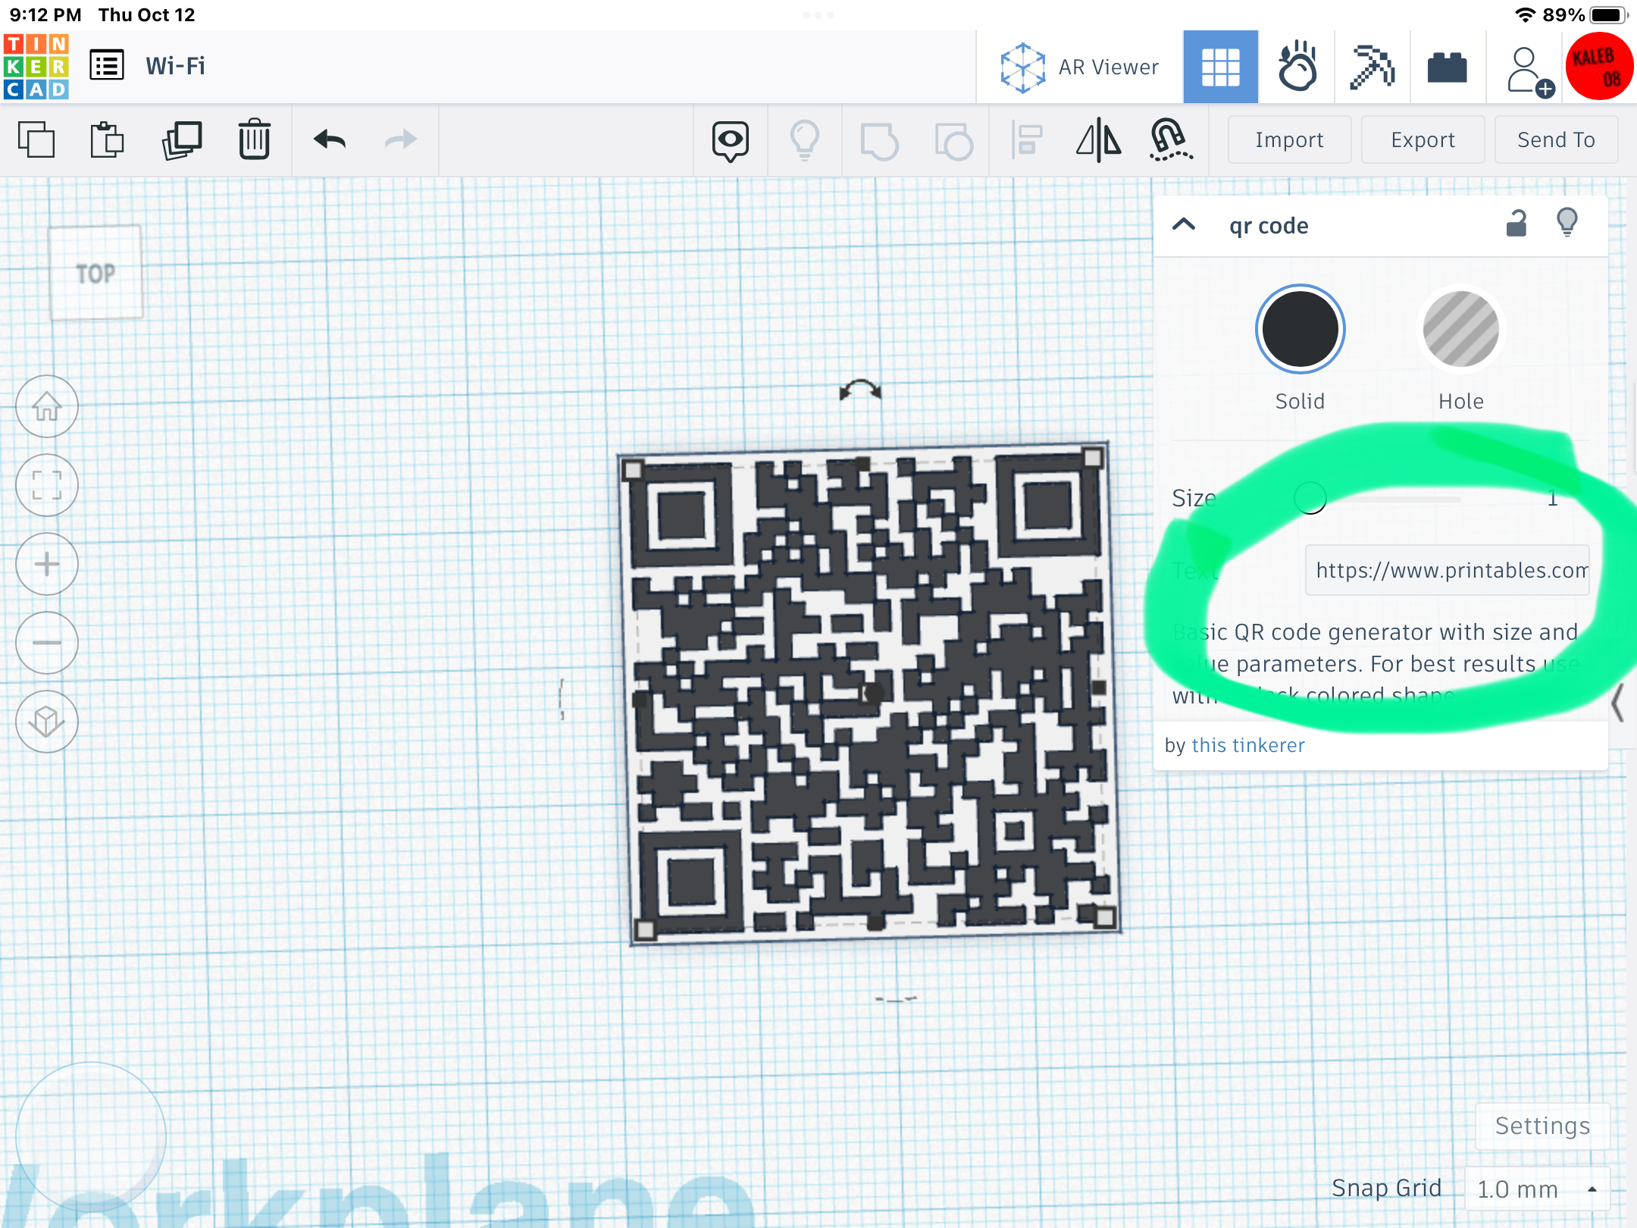Undo the last action
Viewport: 1637px width, 1228px height.
[330, 139]
